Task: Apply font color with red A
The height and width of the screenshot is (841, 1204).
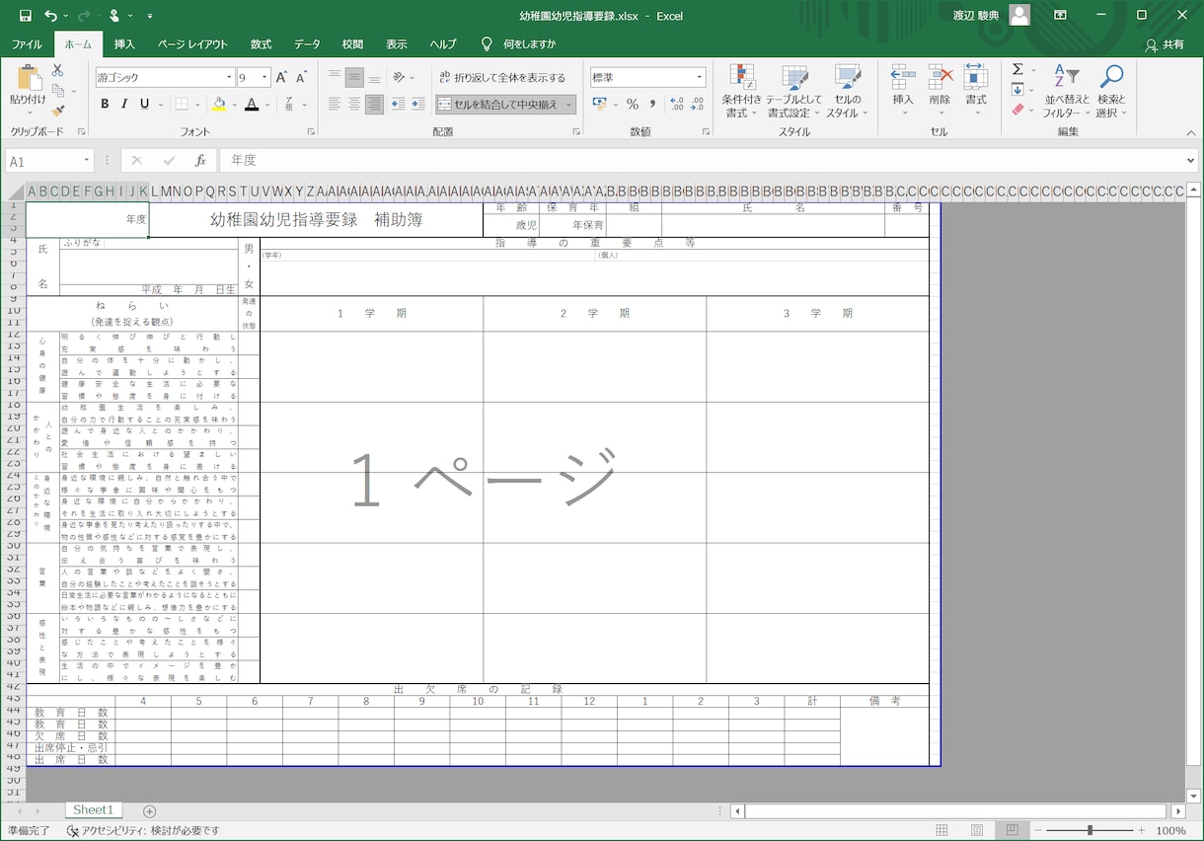Action: click(252, 104)
